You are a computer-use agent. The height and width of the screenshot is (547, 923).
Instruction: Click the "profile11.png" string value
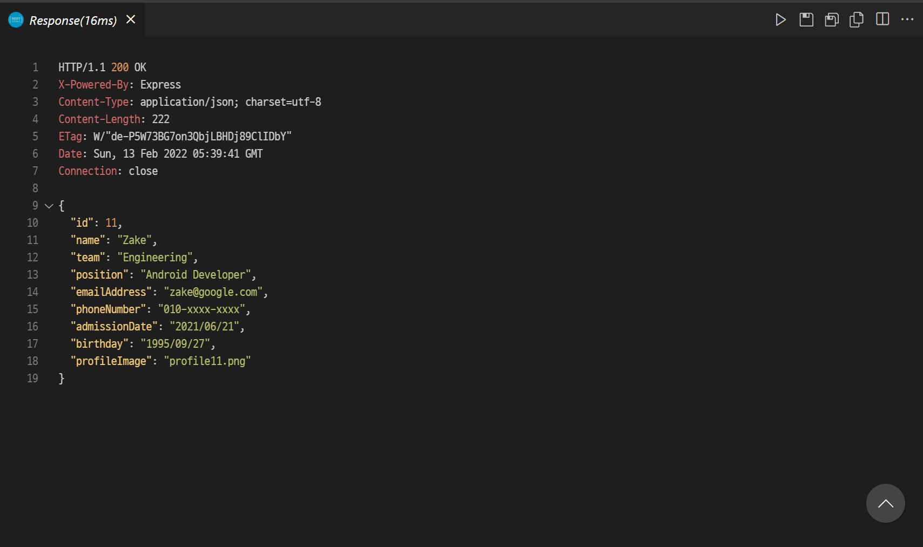point(207,361)
